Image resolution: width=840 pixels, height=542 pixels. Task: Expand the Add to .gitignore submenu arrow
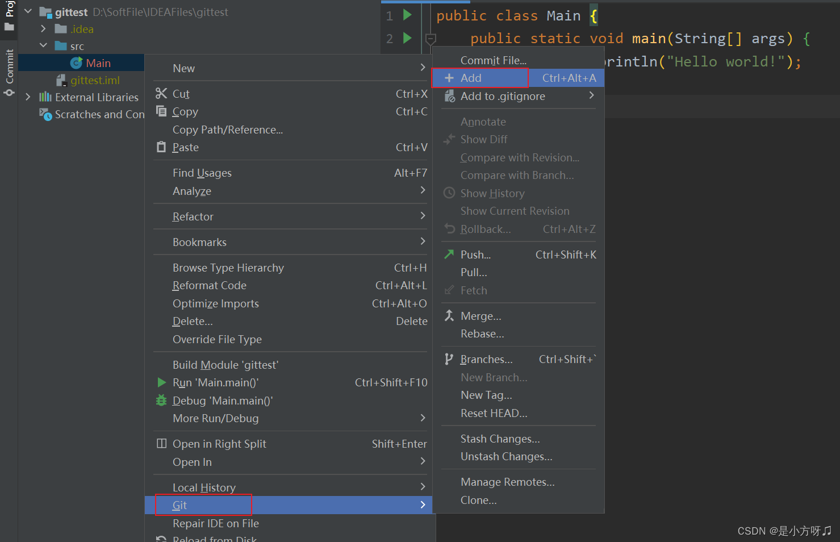592,95
